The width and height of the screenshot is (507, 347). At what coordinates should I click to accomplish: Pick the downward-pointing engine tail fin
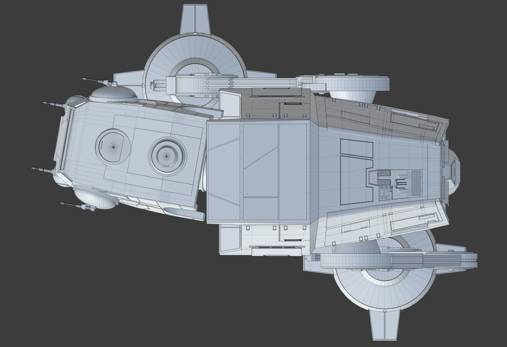coord(385,325)
